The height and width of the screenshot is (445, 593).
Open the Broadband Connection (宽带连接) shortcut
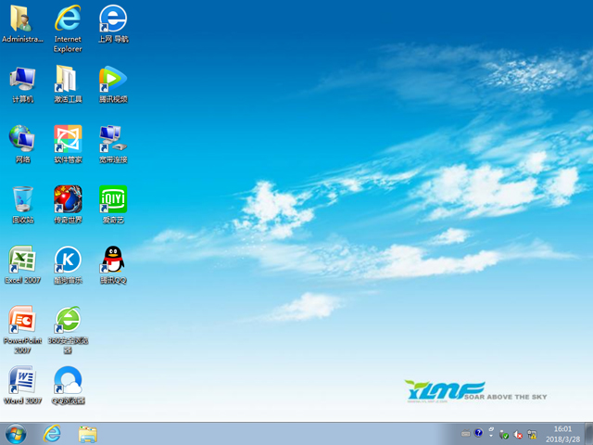point(113,139)
